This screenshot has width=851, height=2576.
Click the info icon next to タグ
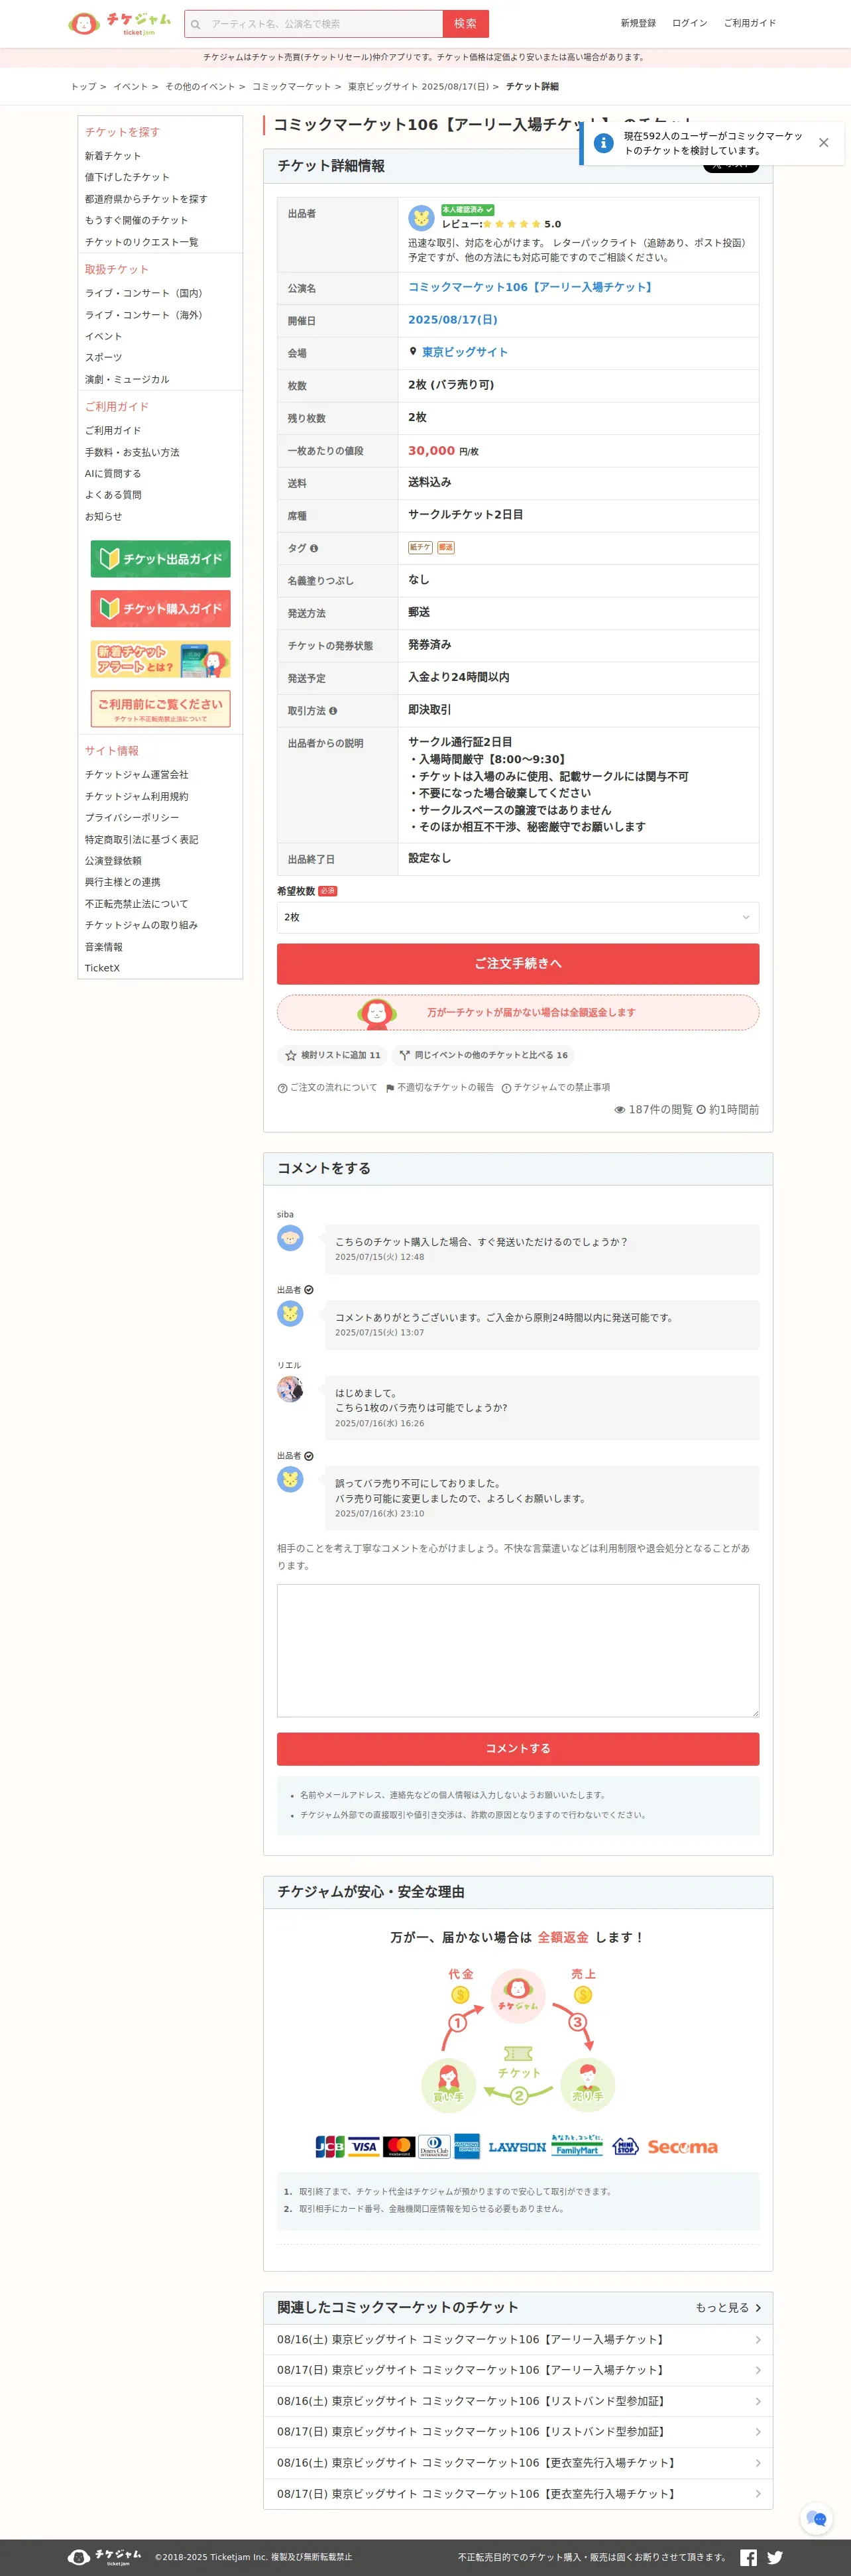tap(314, 548)
